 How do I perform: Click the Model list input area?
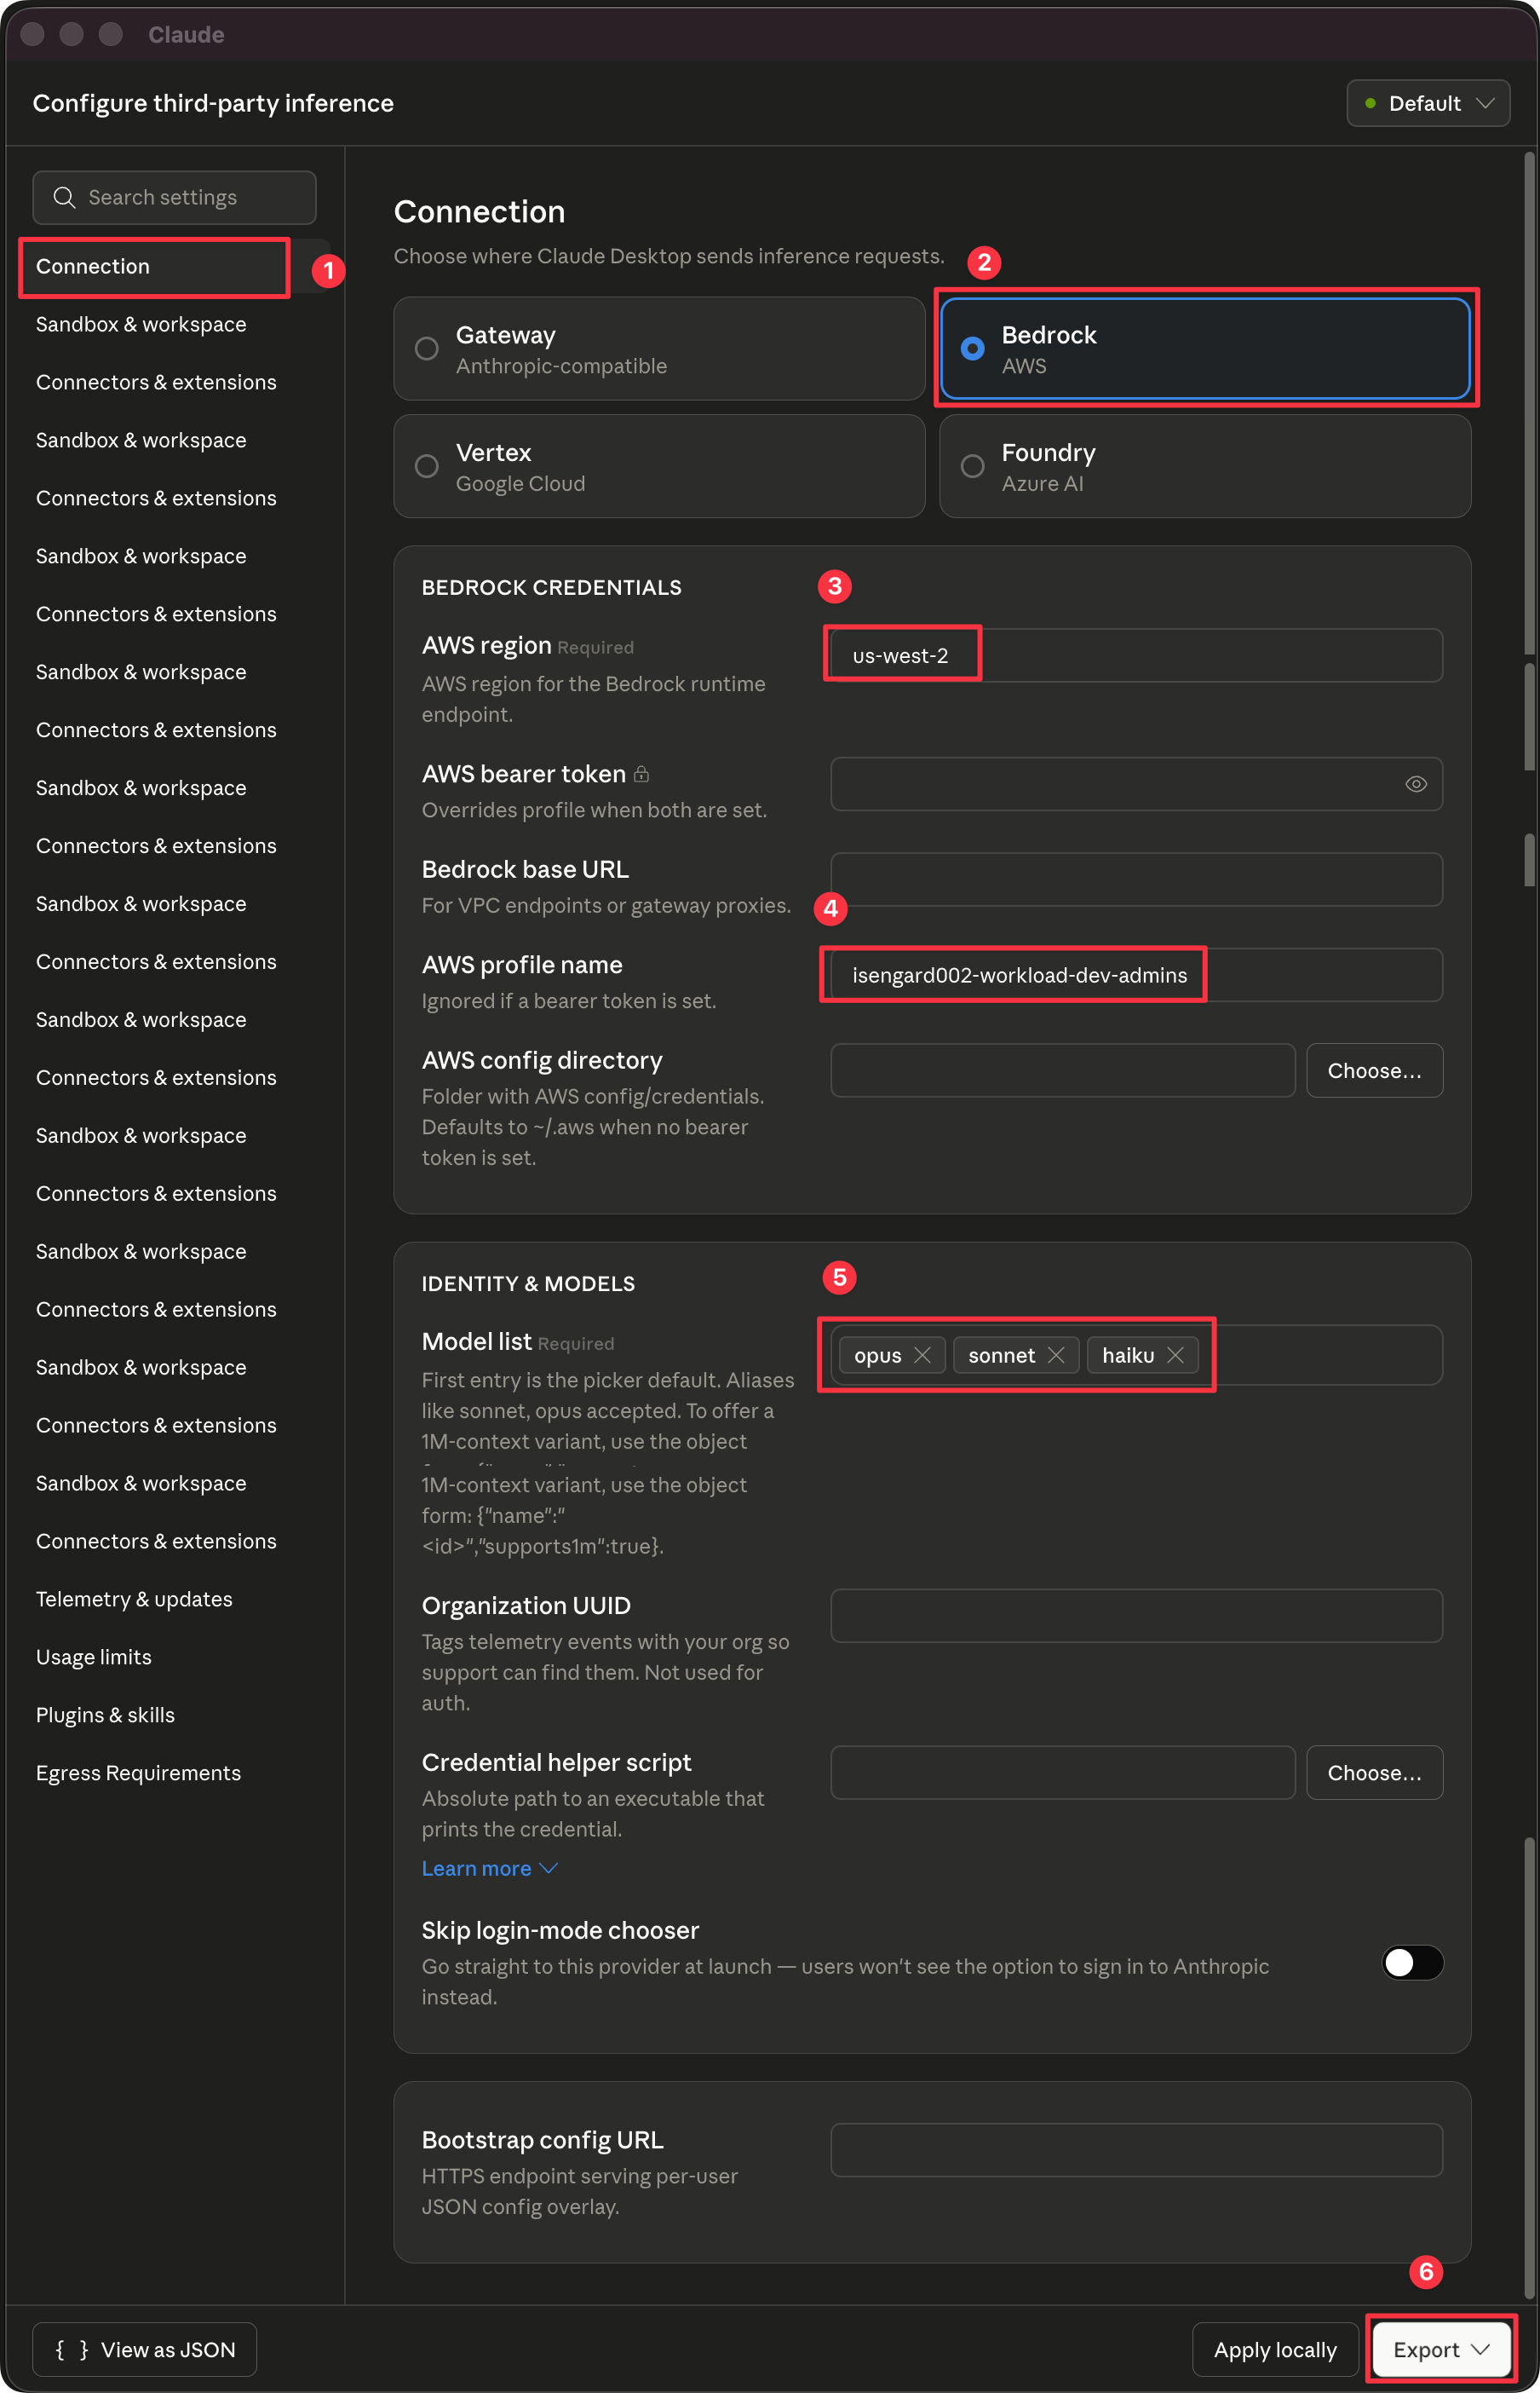tap(1136, 1354)
